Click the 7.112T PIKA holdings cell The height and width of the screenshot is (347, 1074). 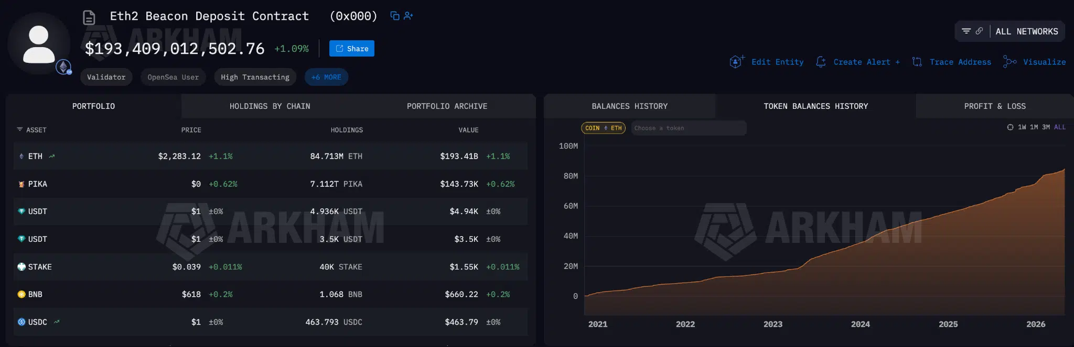(336, 184)
